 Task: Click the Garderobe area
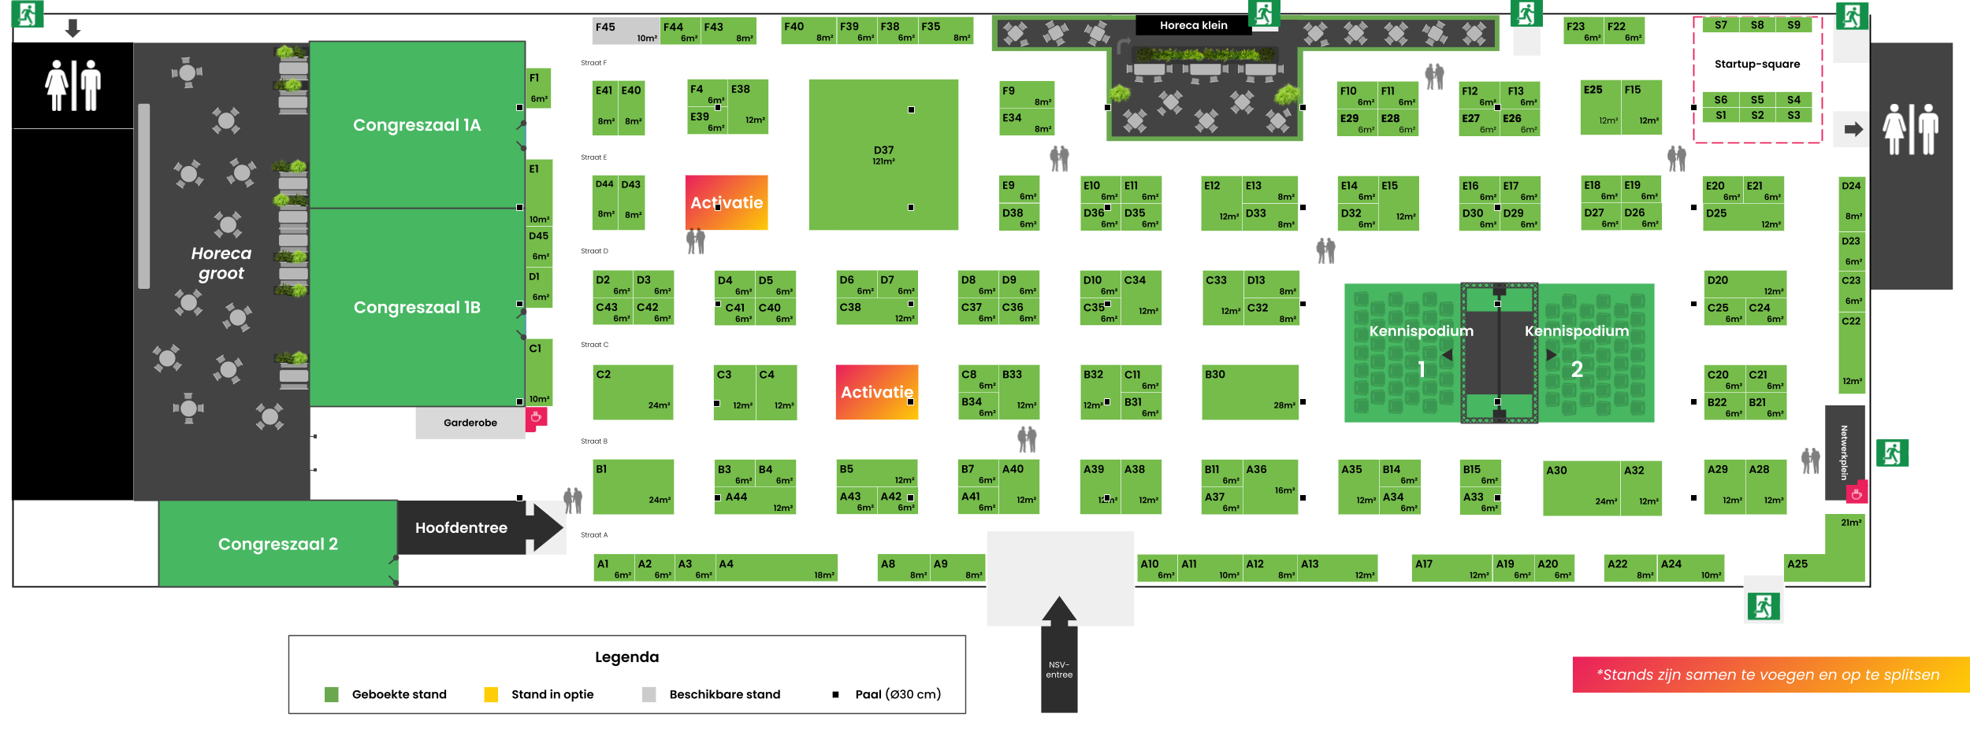(x=470, y=423)
